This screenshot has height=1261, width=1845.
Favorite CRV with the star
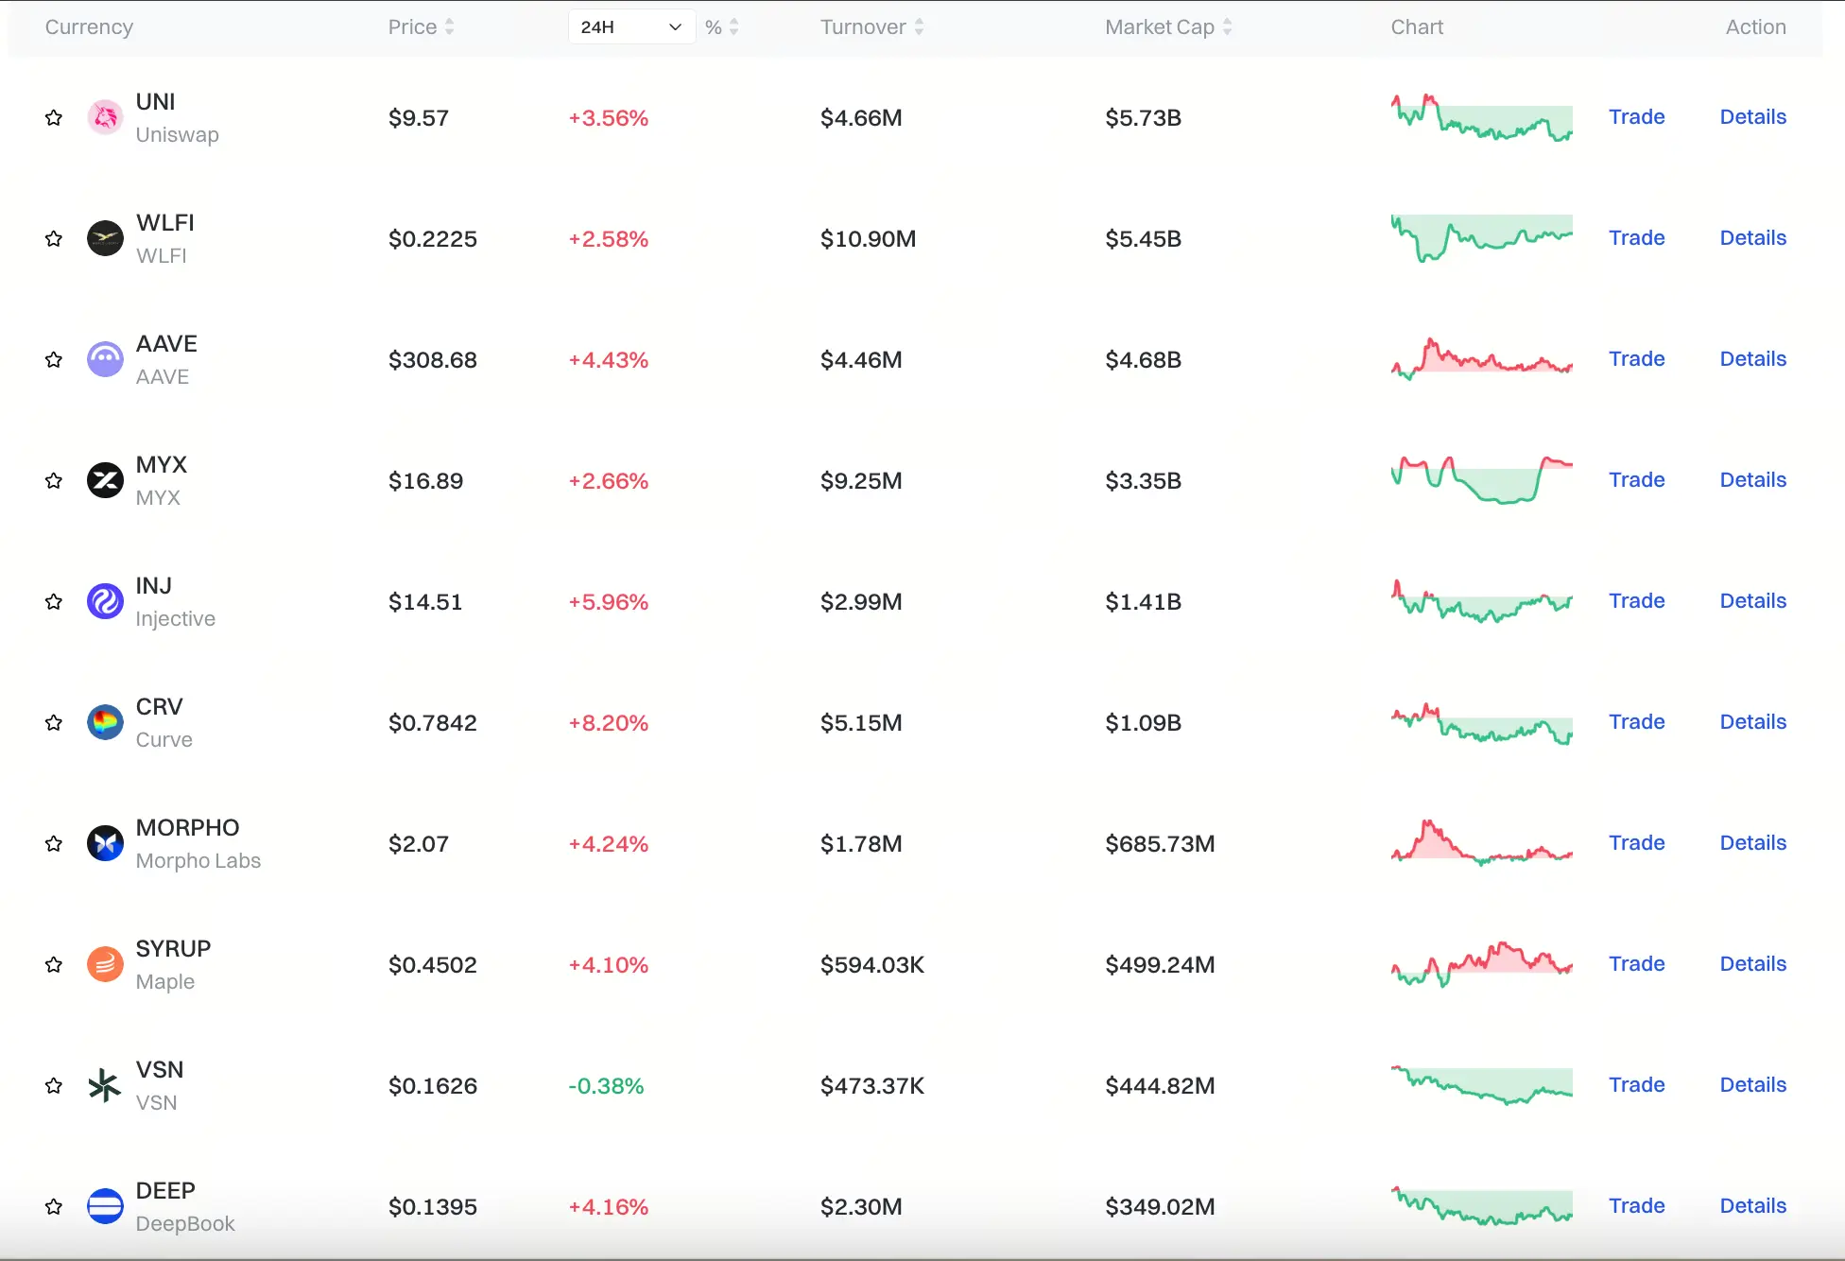(54, 722)
